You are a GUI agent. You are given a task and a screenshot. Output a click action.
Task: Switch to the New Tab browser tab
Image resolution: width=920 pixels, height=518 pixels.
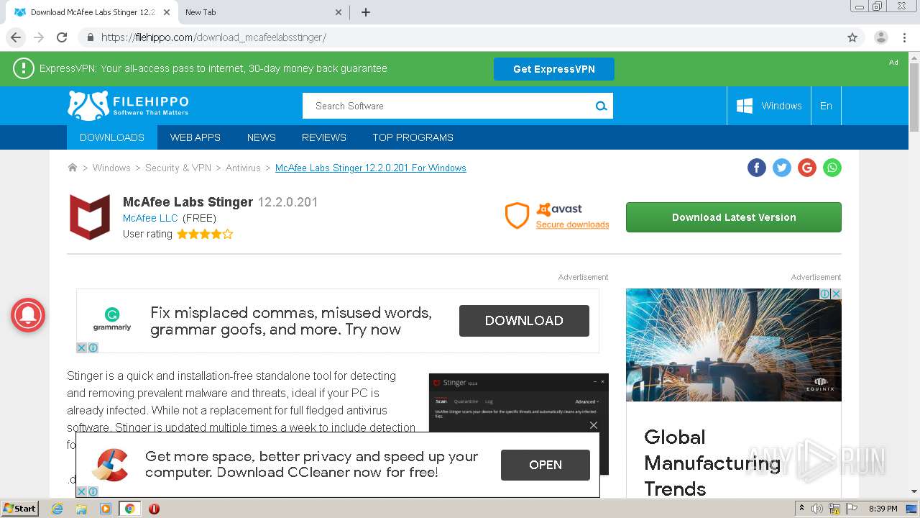[262, 12]
